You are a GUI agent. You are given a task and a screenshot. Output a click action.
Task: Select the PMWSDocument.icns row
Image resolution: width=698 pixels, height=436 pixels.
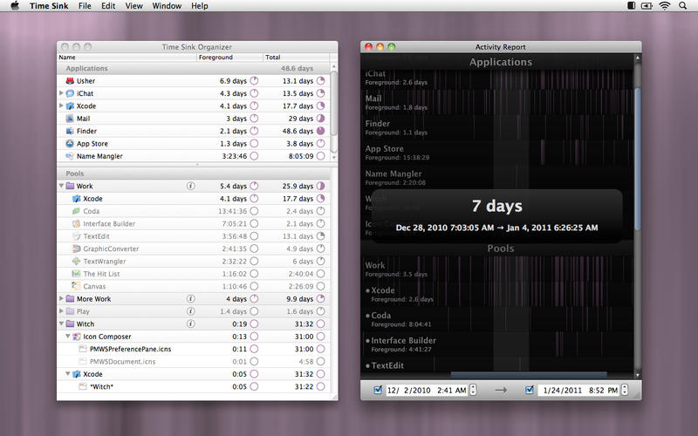tap(194, 362)
